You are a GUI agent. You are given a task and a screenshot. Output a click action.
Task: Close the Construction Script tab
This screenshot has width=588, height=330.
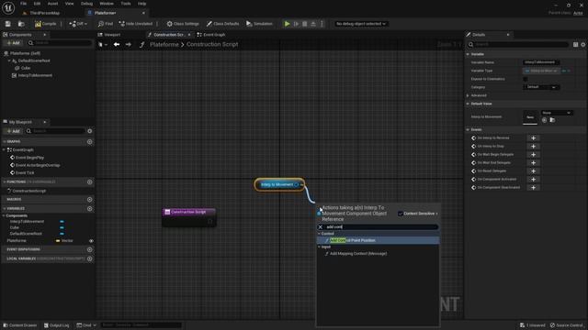(189, 35)
